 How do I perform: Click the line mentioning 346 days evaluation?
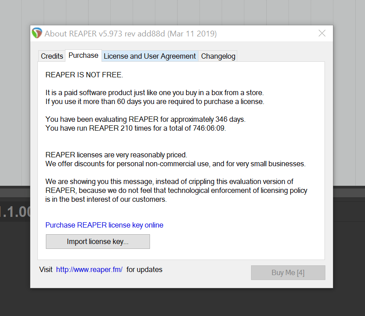tap(146, 119)
